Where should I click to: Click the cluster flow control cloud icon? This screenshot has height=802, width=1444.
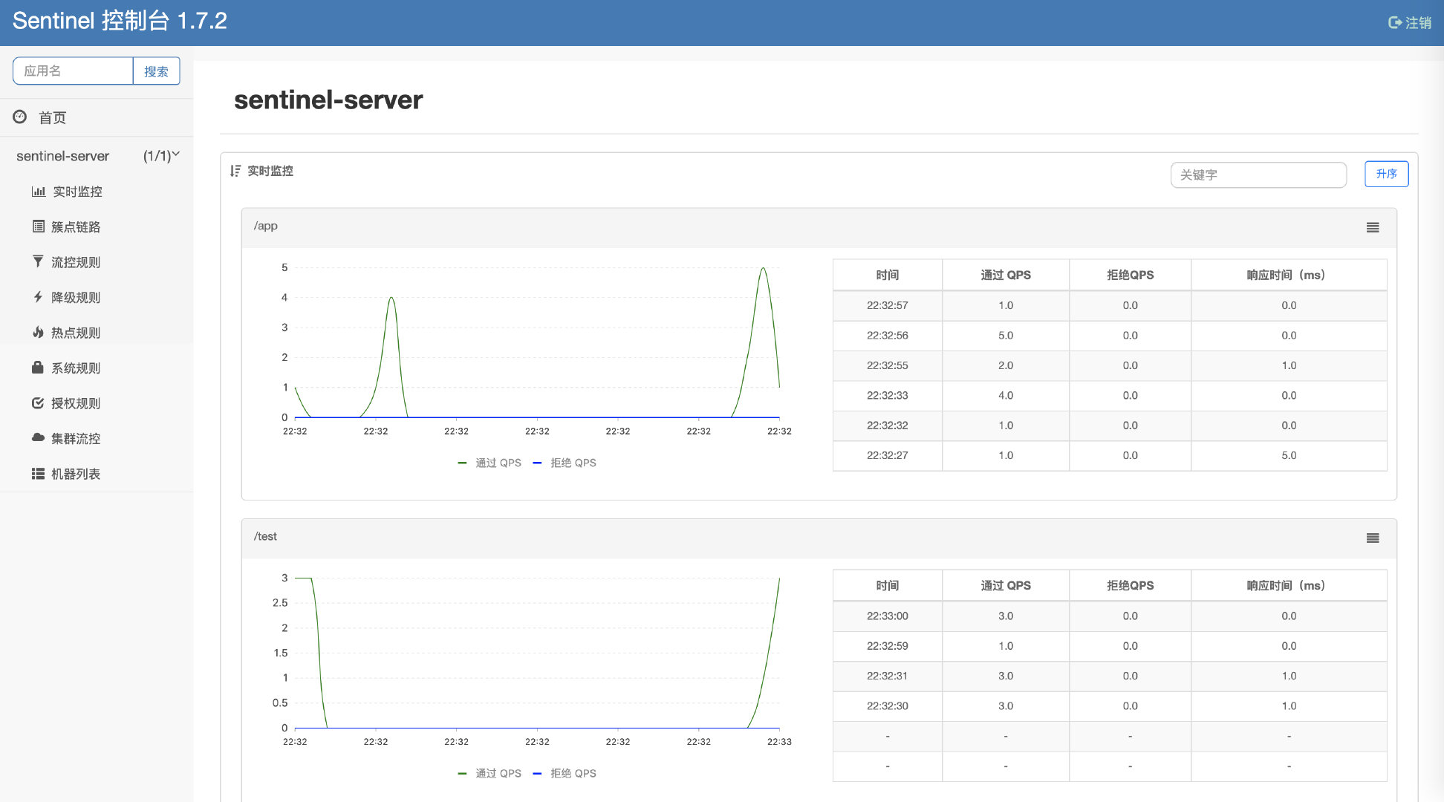pyautogui.click(x=38, y=438)
